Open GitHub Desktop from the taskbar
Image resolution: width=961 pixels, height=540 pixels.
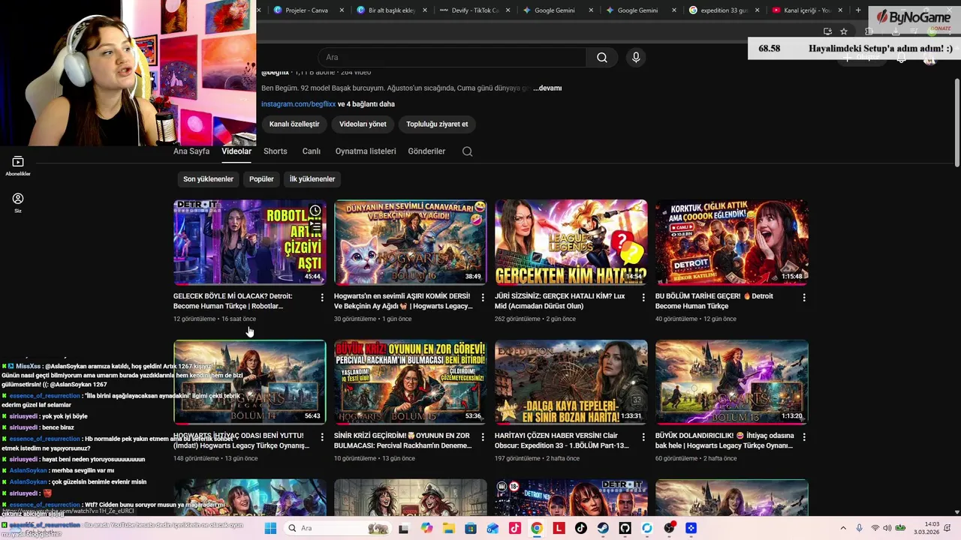coord(625,528)
